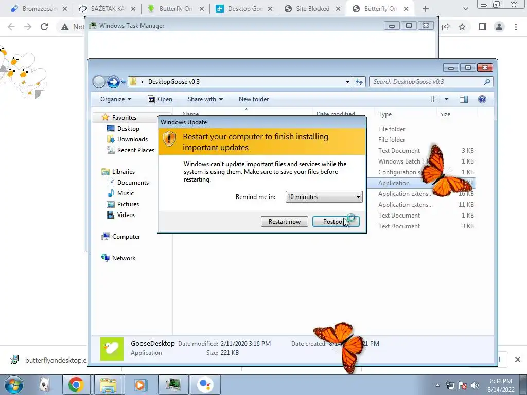
Task: Select Downloads in the navigation pane
Action: click(132, 139)
